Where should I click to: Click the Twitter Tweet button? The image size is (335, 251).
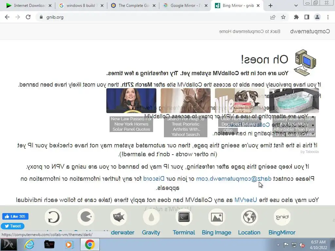pos(13,226)
